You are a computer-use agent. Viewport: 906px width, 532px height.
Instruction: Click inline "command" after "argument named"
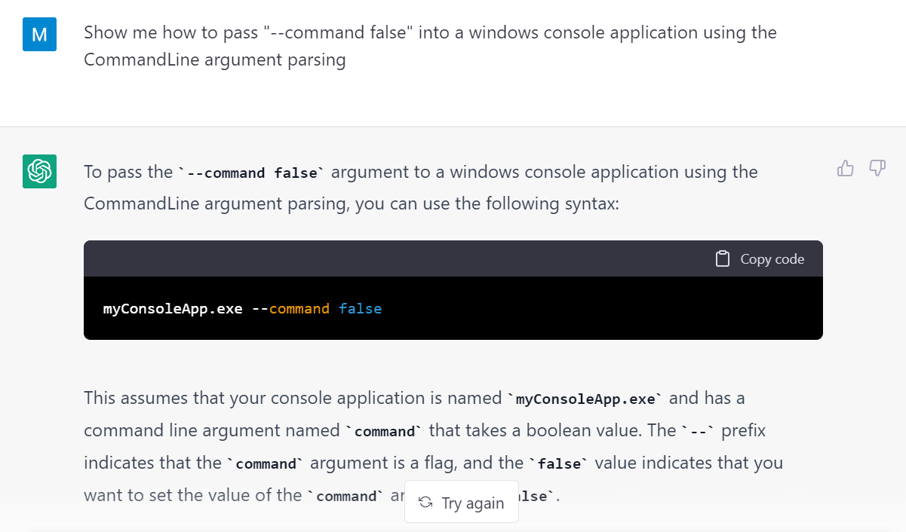[x=385, y=432]
